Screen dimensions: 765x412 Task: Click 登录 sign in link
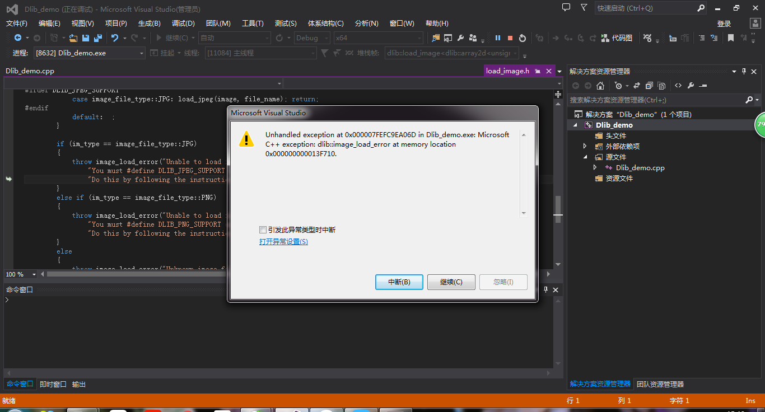point(724,24)
